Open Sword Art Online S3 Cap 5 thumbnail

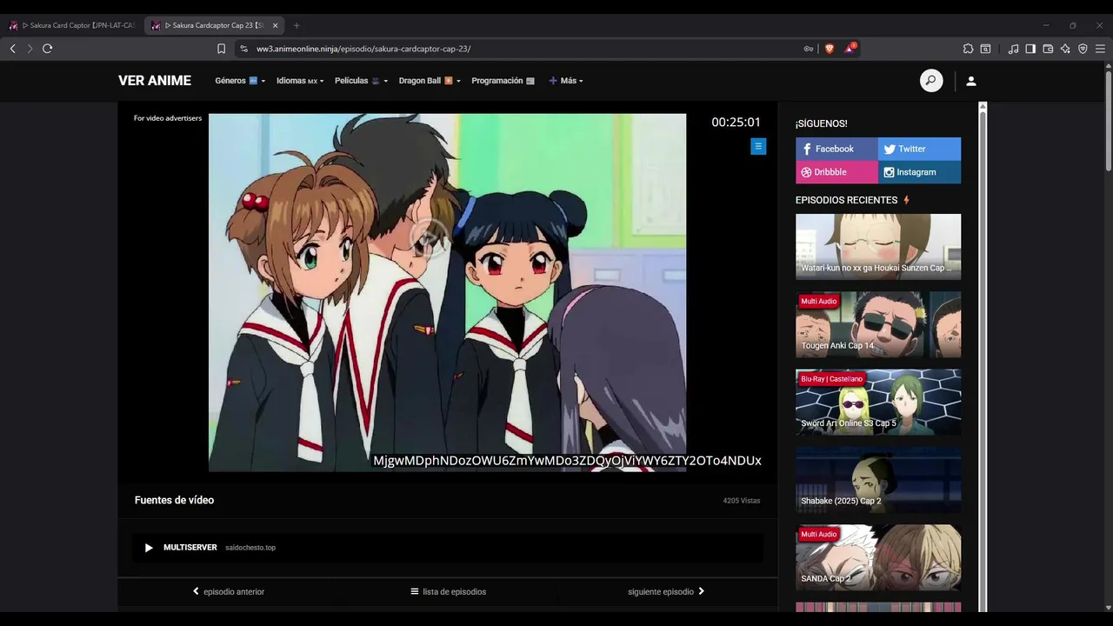(878, 402)
